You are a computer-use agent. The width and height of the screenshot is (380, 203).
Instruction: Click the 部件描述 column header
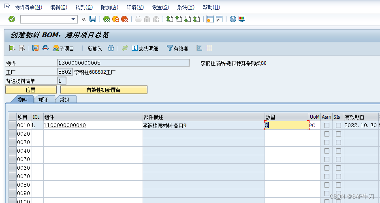click(203, 117)
